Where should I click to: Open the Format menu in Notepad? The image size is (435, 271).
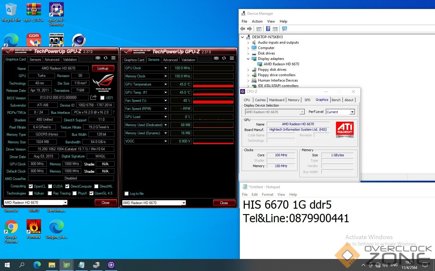(267, 195)
